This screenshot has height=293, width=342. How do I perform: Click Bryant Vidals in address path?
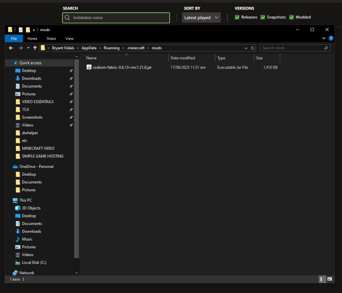(63, 48)
